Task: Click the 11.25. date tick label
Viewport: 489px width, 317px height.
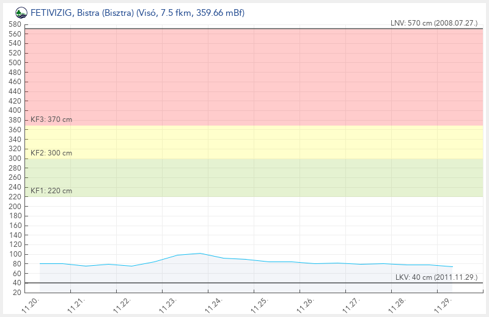Action: [261, 304]
